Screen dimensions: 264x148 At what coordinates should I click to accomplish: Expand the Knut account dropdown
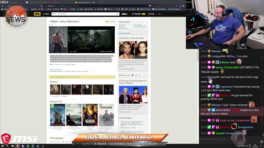click(152, 14)
